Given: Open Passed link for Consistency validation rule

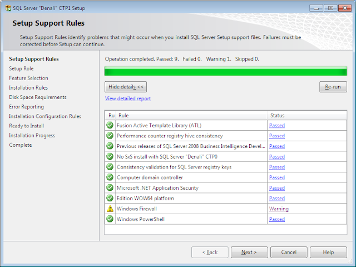Looking at the screenshot, I should coord(277,167).
